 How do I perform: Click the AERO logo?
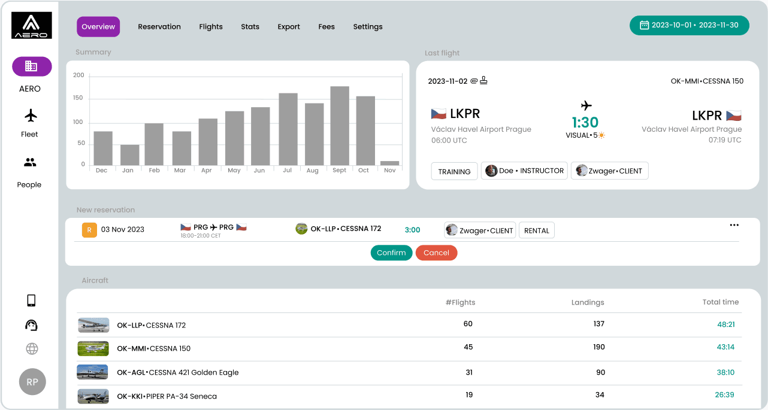[32, 25]
